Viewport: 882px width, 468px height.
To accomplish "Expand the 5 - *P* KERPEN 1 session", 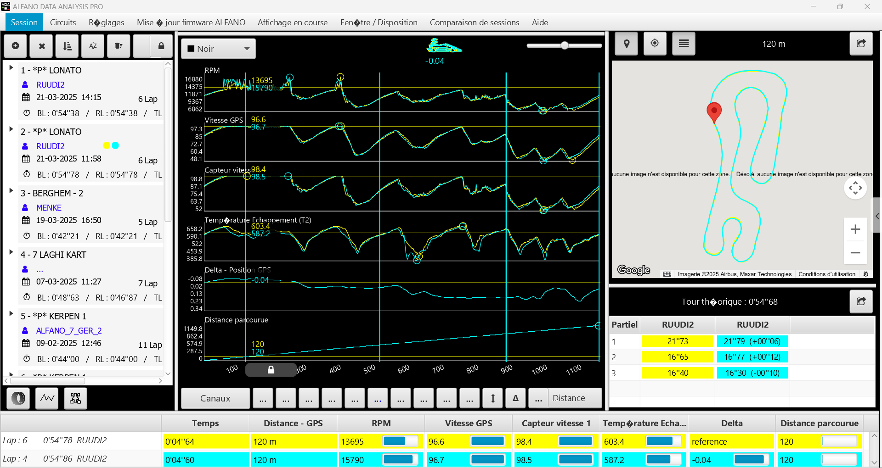I will coord(11,313).
